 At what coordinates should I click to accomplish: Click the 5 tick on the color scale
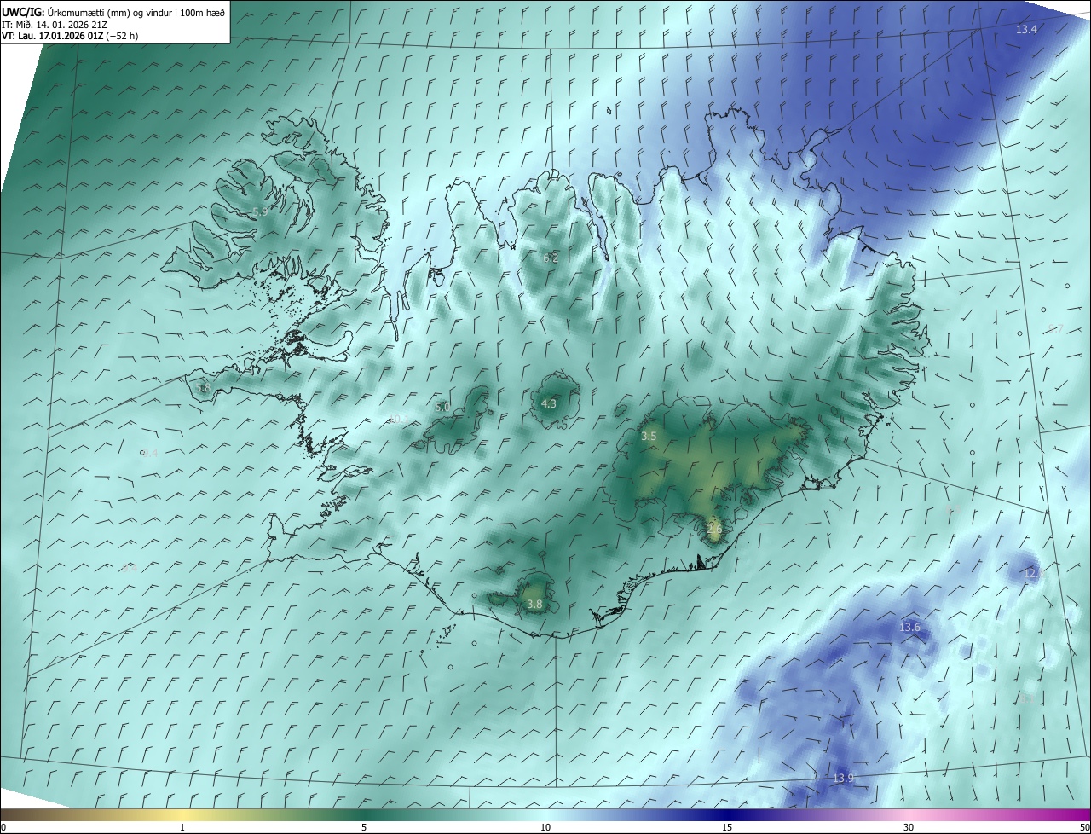[x=364, y=827]
